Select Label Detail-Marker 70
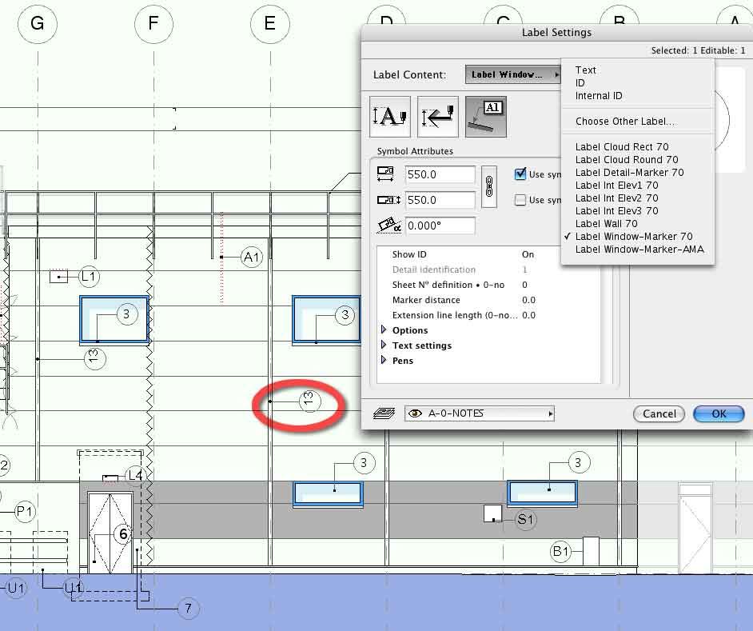 click(x=629, y=173)
